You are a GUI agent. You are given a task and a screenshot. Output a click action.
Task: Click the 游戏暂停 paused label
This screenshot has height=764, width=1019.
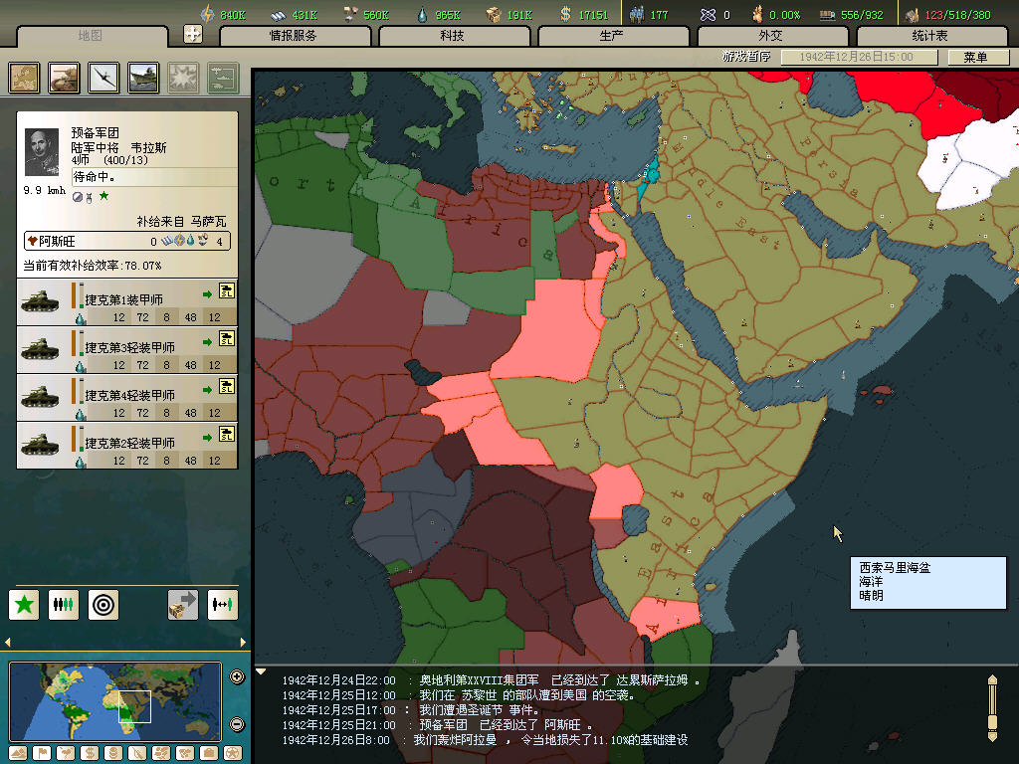click(x=746, y=57)
